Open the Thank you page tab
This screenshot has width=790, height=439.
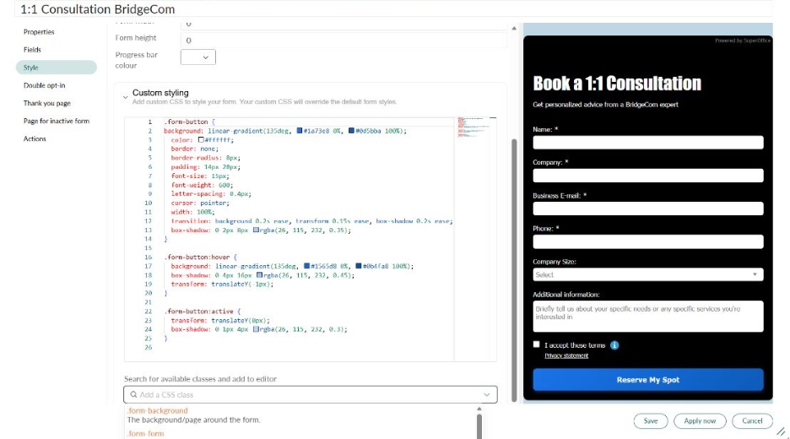[x=46, y=103]
